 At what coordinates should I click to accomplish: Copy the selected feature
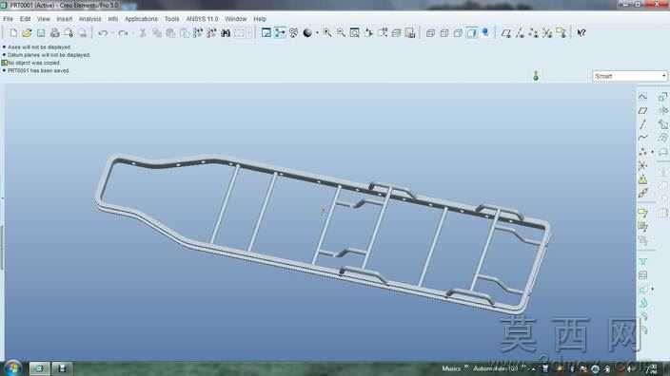tap(157, 33)
